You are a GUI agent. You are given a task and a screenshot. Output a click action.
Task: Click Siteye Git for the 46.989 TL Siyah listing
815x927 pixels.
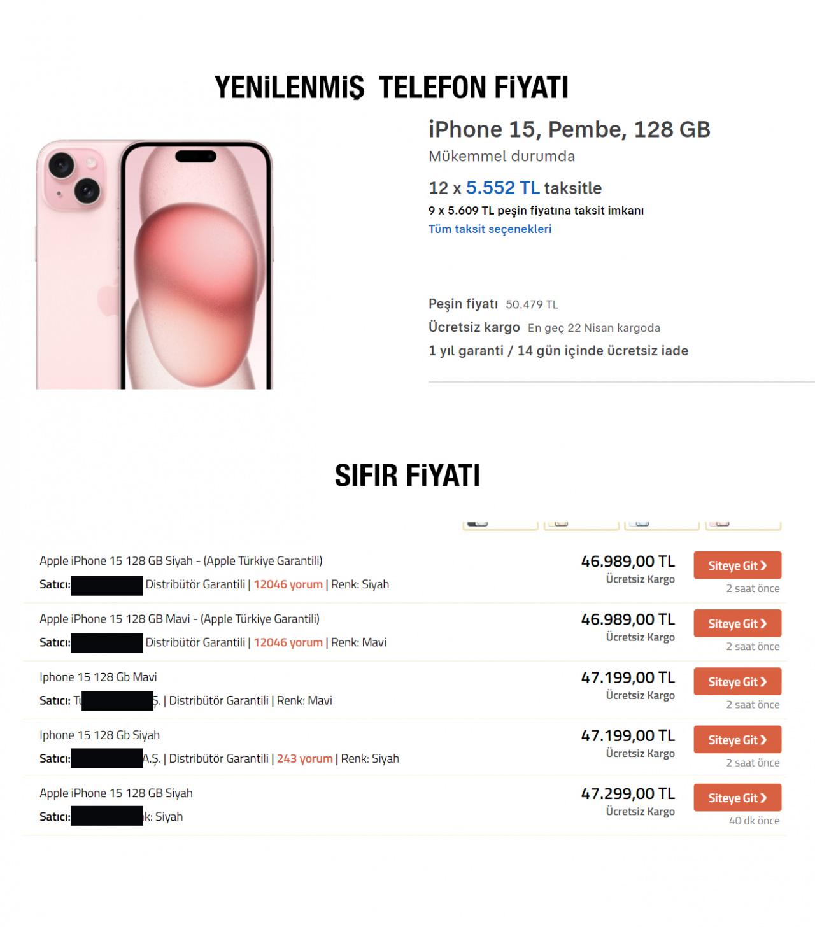pyautogui.click(x=737, y=565)
